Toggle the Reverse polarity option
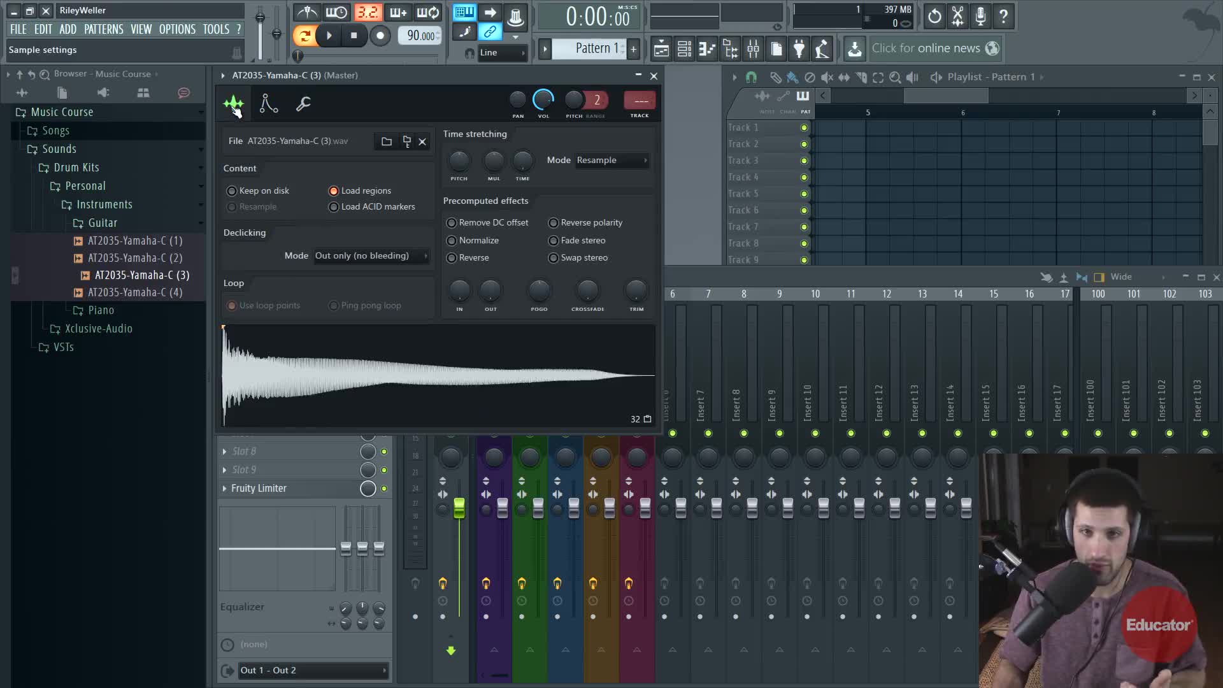 point(554,223)
